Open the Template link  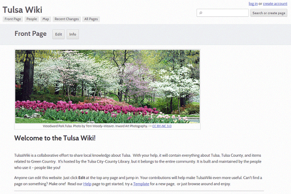click(x=141, y=184)
